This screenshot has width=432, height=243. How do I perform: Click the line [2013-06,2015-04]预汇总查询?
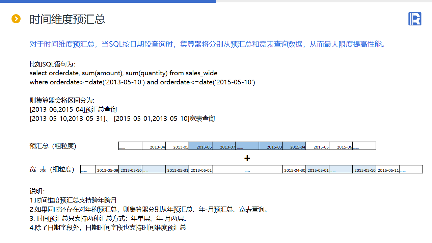point(73,110)
